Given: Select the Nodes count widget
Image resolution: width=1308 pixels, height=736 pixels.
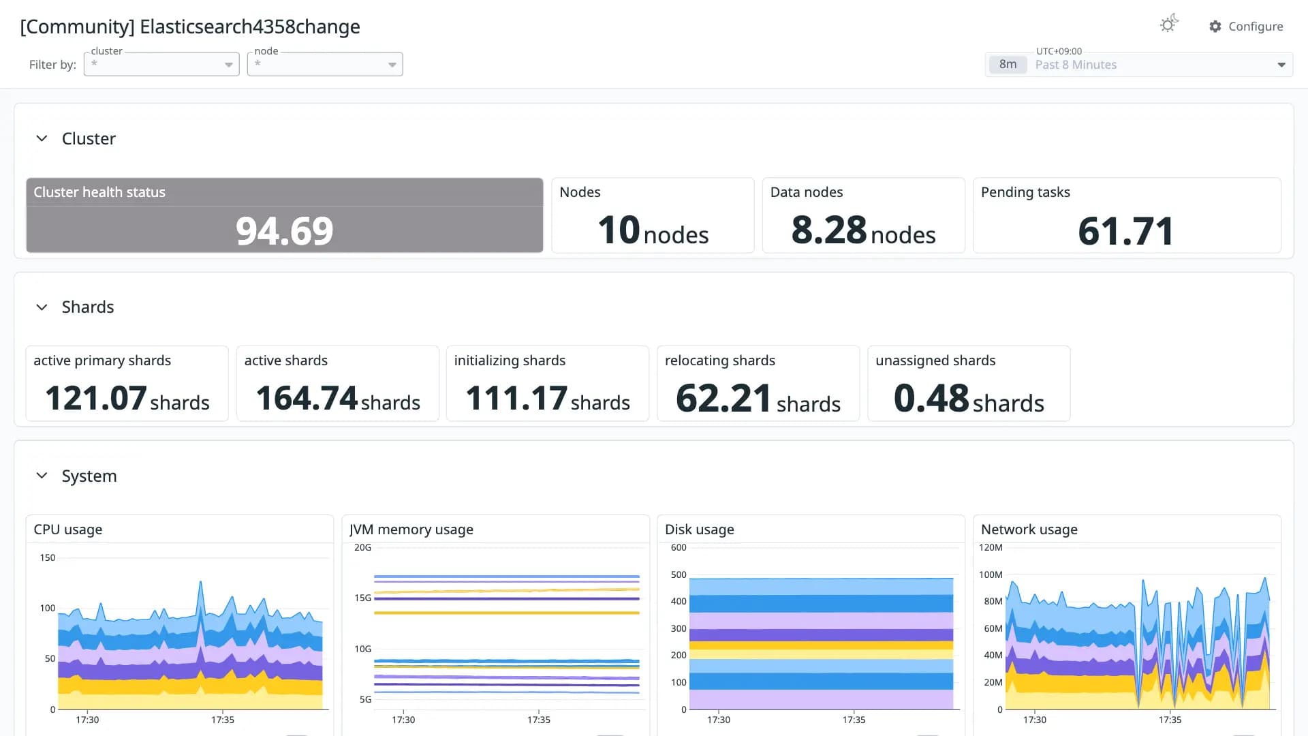Looking at the screenshot, I should [653, 215].
